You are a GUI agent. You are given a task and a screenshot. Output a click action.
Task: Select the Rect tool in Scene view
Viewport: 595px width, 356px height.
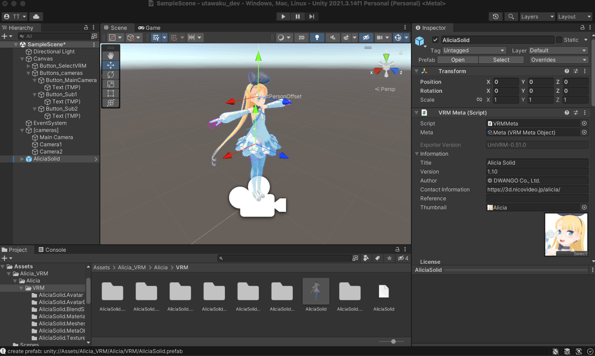tap(110, 93)
